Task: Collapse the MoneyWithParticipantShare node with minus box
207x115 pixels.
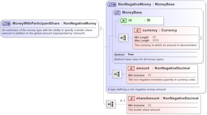Action: tap(100, 29)
